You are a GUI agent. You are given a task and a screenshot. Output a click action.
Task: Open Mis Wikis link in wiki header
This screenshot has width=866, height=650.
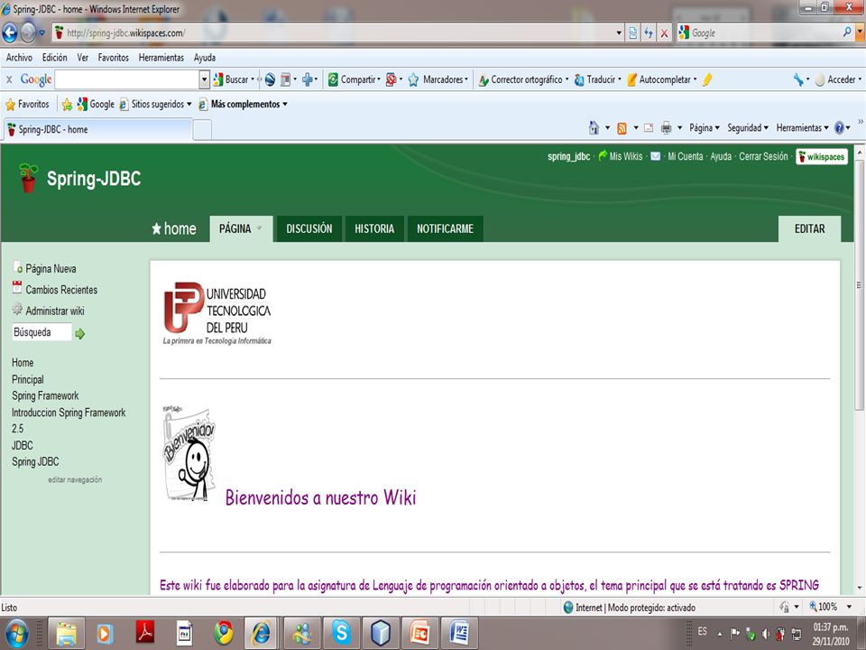(x=626, y=156)
